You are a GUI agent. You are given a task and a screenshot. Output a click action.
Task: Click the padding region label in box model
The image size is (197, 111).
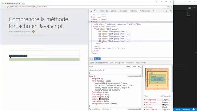point(153,76)
